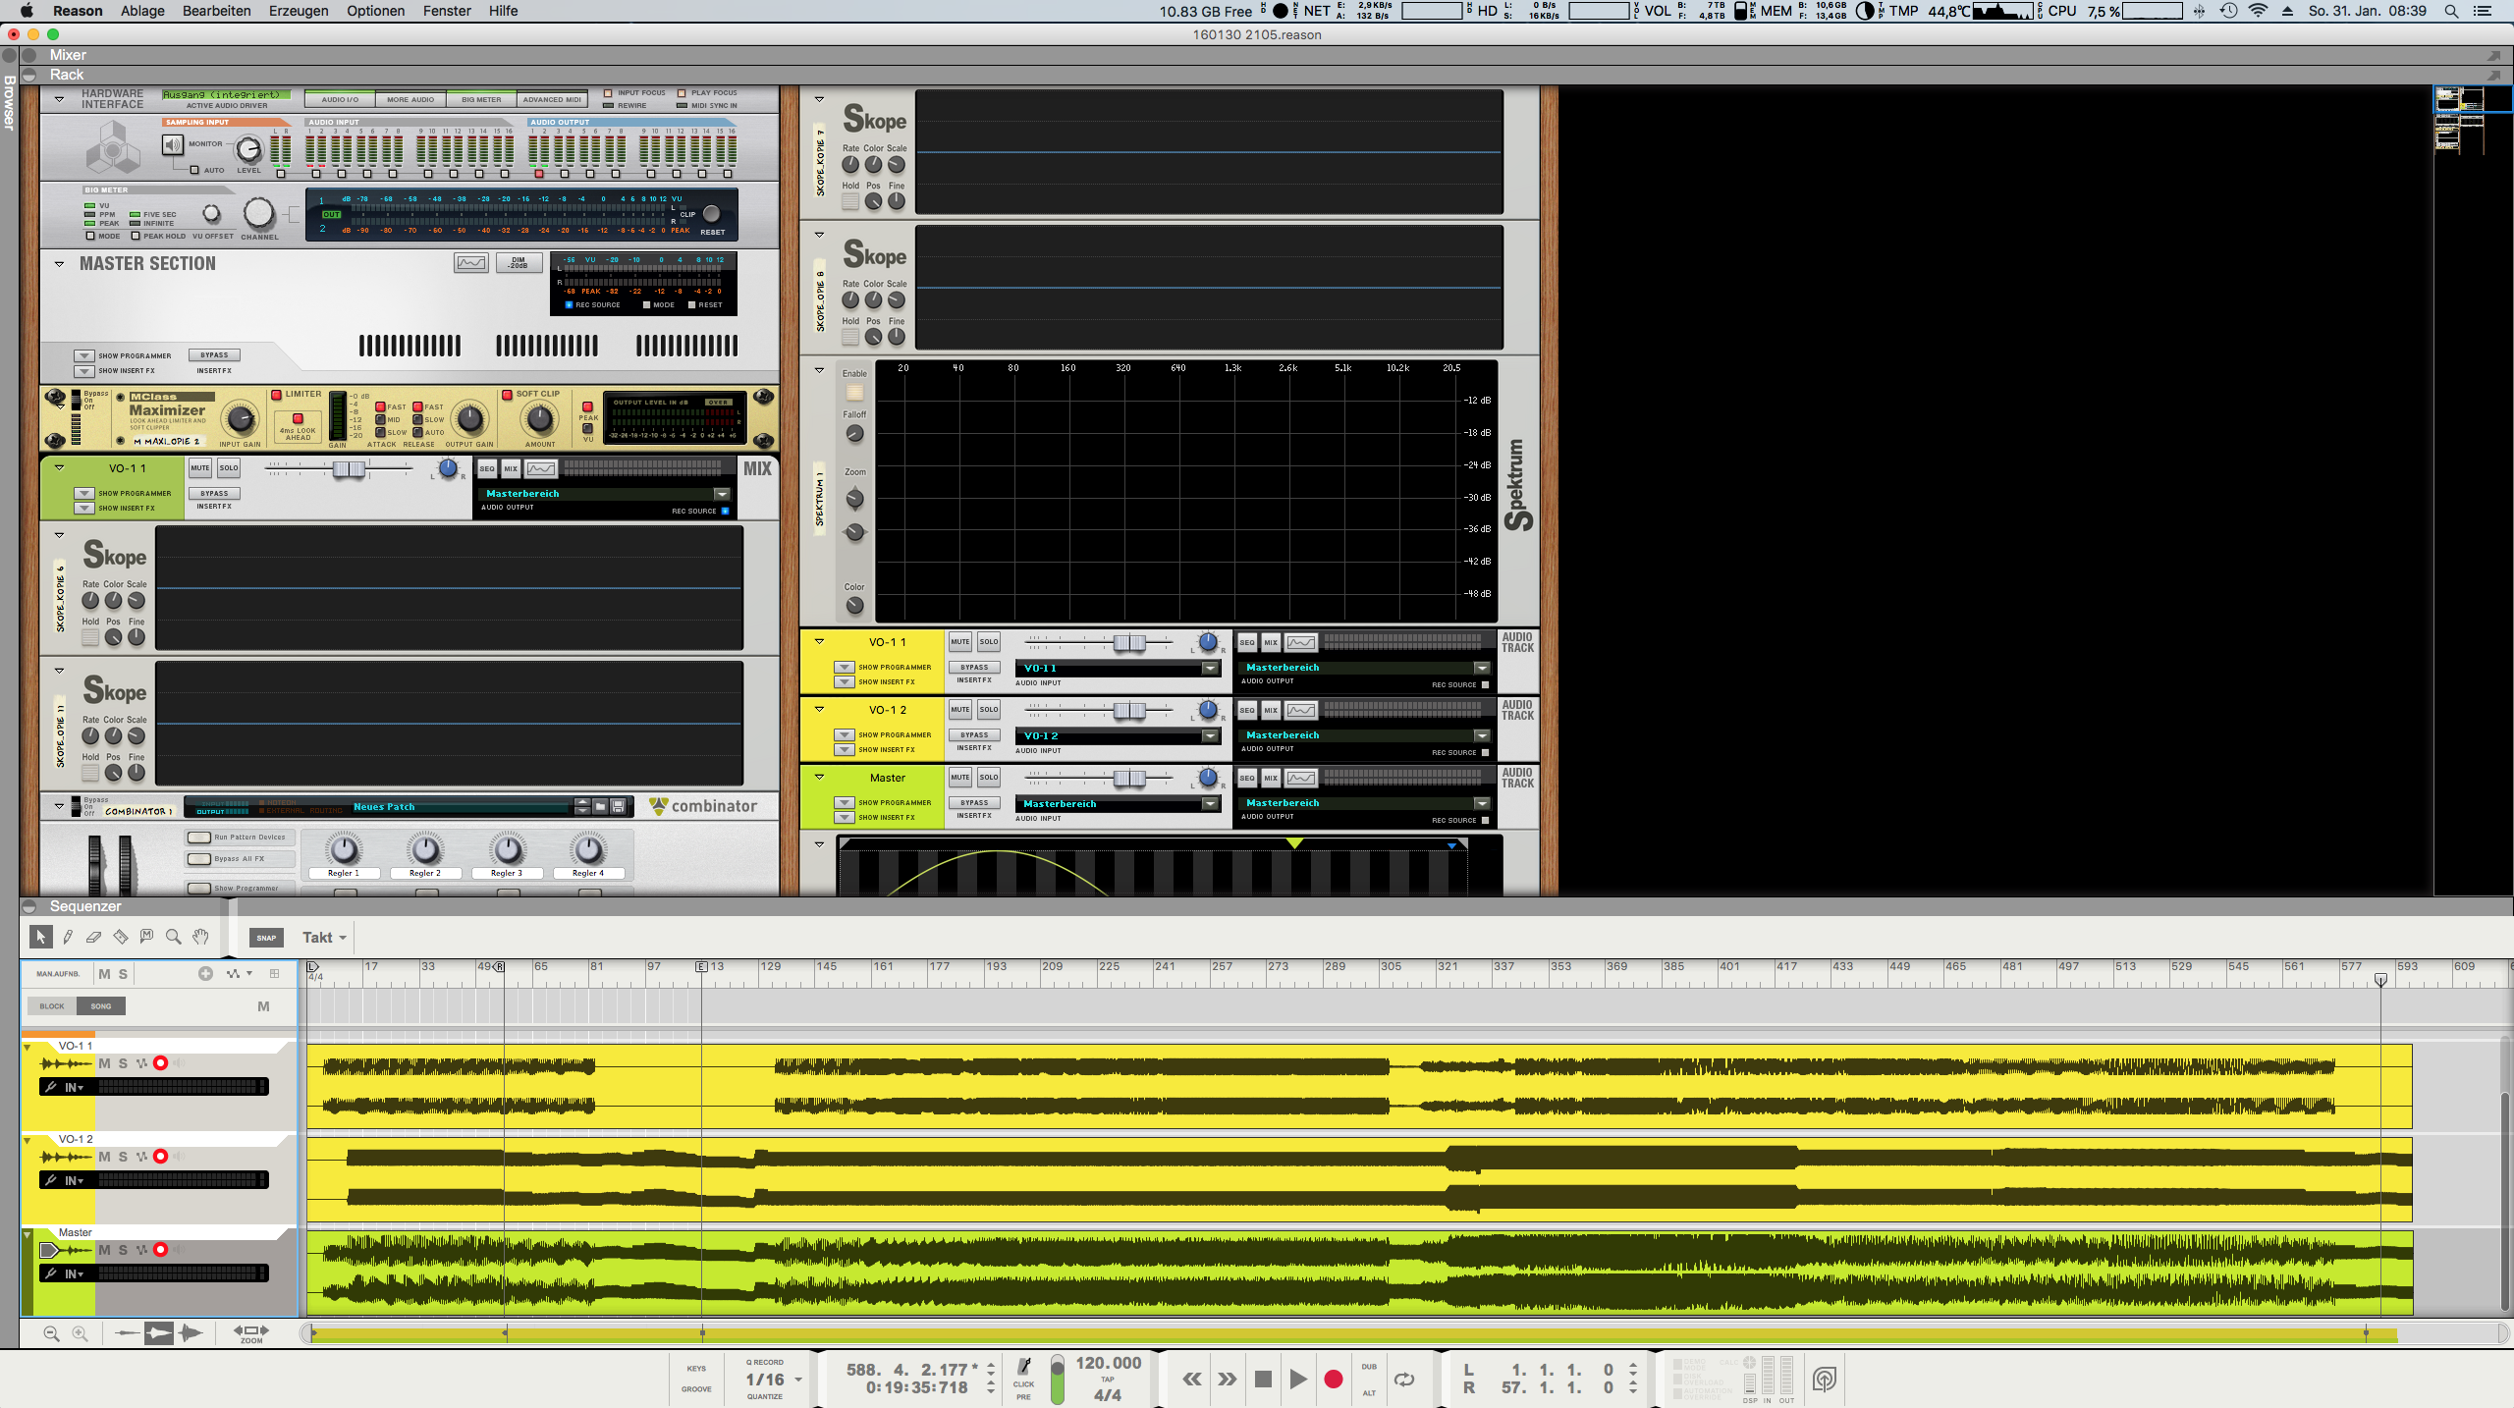The image size is (2514, 1408).
Task: Open the Takt snap value dropdown
Action: (325, 938)
